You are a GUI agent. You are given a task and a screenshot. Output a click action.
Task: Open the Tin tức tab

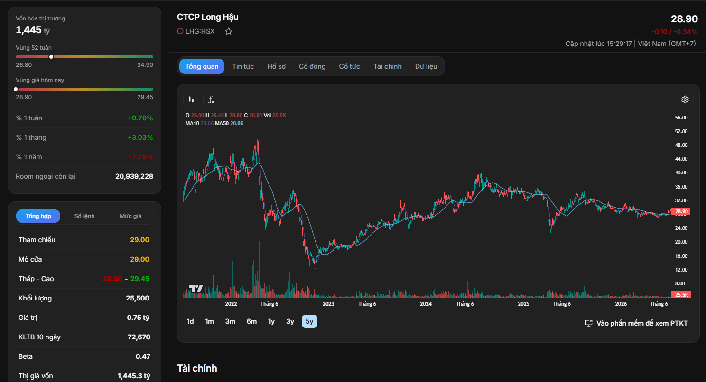coord(243,66)
